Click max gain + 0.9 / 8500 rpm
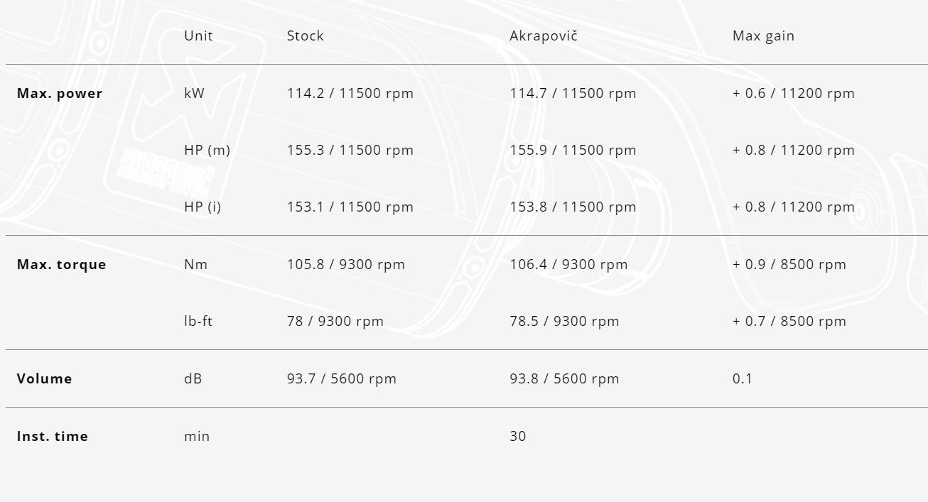Image resolution: width=928 pixels, height=502 pixels. click(789, 264)
